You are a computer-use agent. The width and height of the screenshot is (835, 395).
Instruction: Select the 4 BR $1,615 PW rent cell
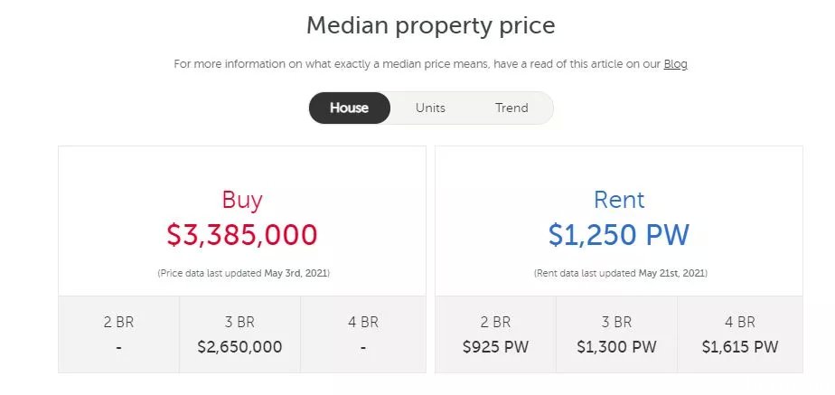740,334
